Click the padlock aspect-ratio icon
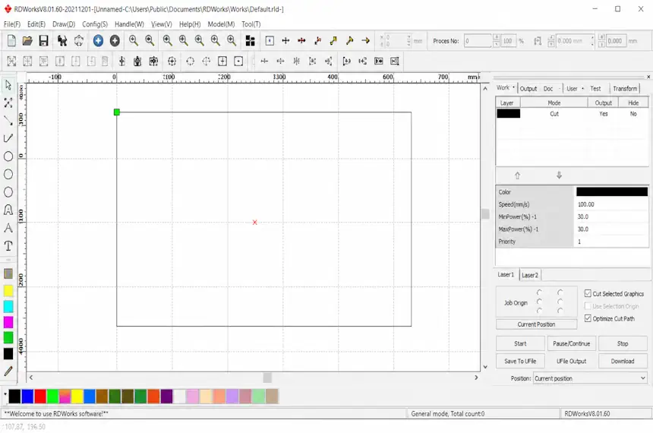Screen dimensions: 653x433 (538, 41)
